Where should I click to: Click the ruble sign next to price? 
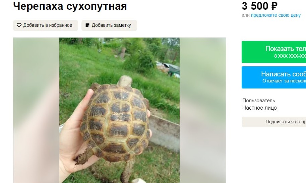274,6
